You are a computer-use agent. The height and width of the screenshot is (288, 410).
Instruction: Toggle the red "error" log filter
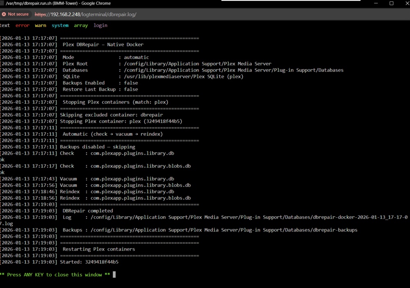pyautogui.click(x=23, y=25)
